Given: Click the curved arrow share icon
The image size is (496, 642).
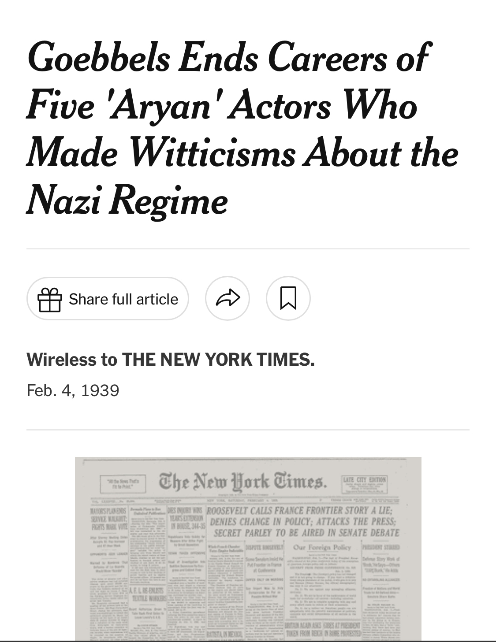Looking at the screenshot, I should (227, 298).
